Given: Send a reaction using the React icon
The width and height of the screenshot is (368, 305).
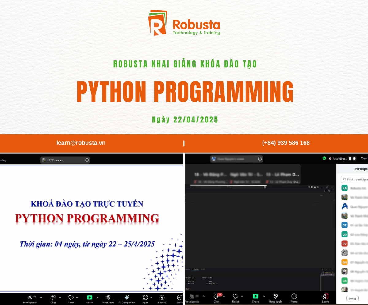Looking at the screenshot, I should [x=71, y=298].
